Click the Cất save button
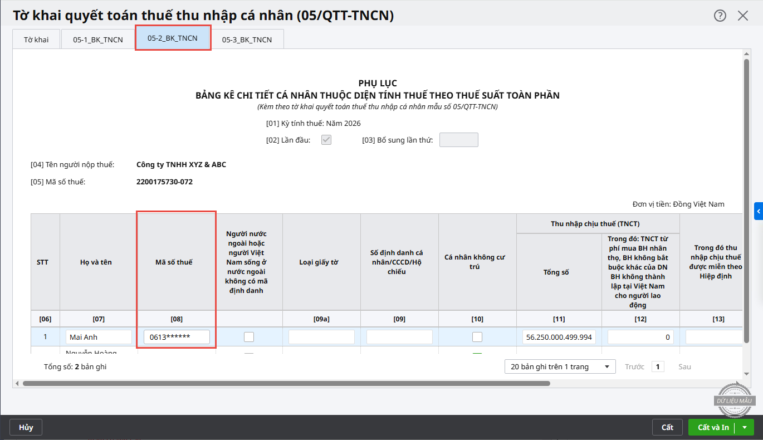Viewport: 763px width, 440px height. pyautogui.click(x=667, y=427)
